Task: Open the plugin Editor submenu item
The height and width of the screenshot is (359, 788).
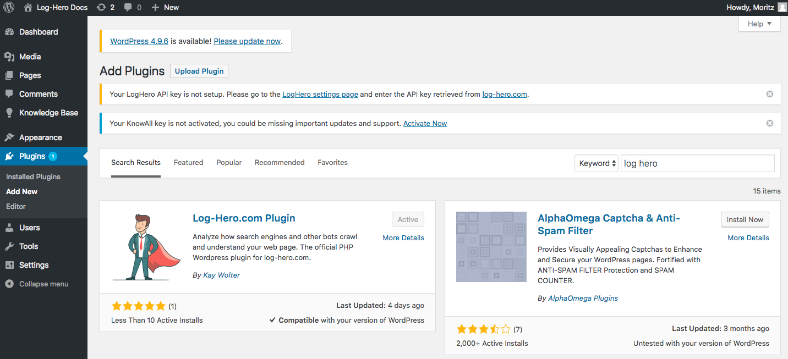Action: coord(16,207)
